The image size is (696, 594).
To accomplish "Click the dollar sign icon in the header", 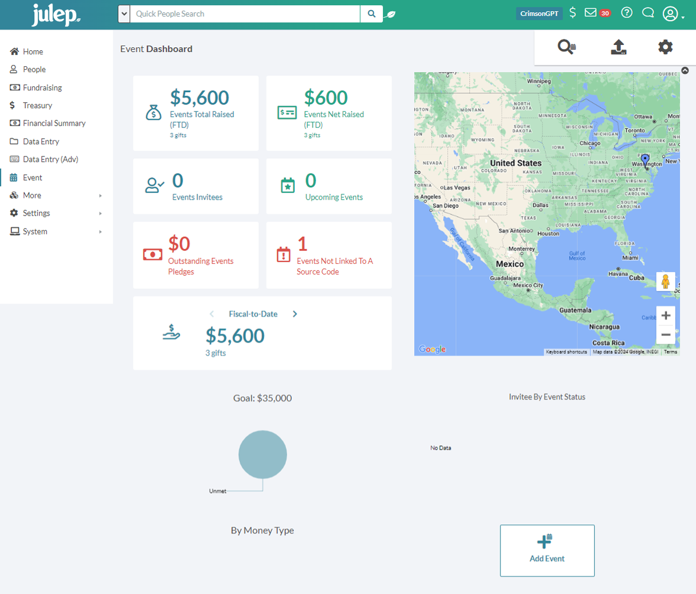I will click(572, 12).
